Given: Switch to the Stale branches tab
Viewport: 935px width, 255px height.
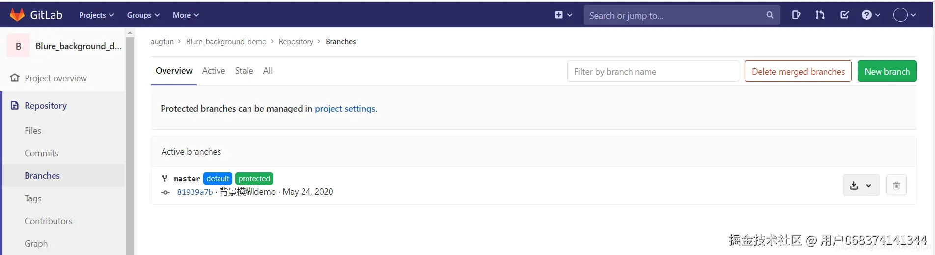Looking at the screenshot, I should (x=244, y=71).
